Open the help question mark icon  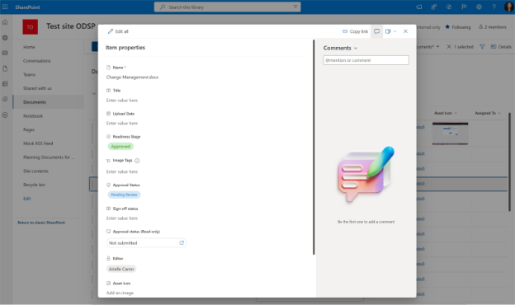tap(494, 7)
